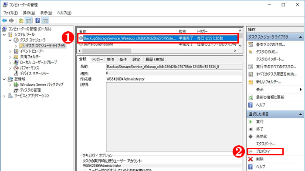
Task: Click the task 名前 text field
Action: pyautogui.click(x=174, y=67)
